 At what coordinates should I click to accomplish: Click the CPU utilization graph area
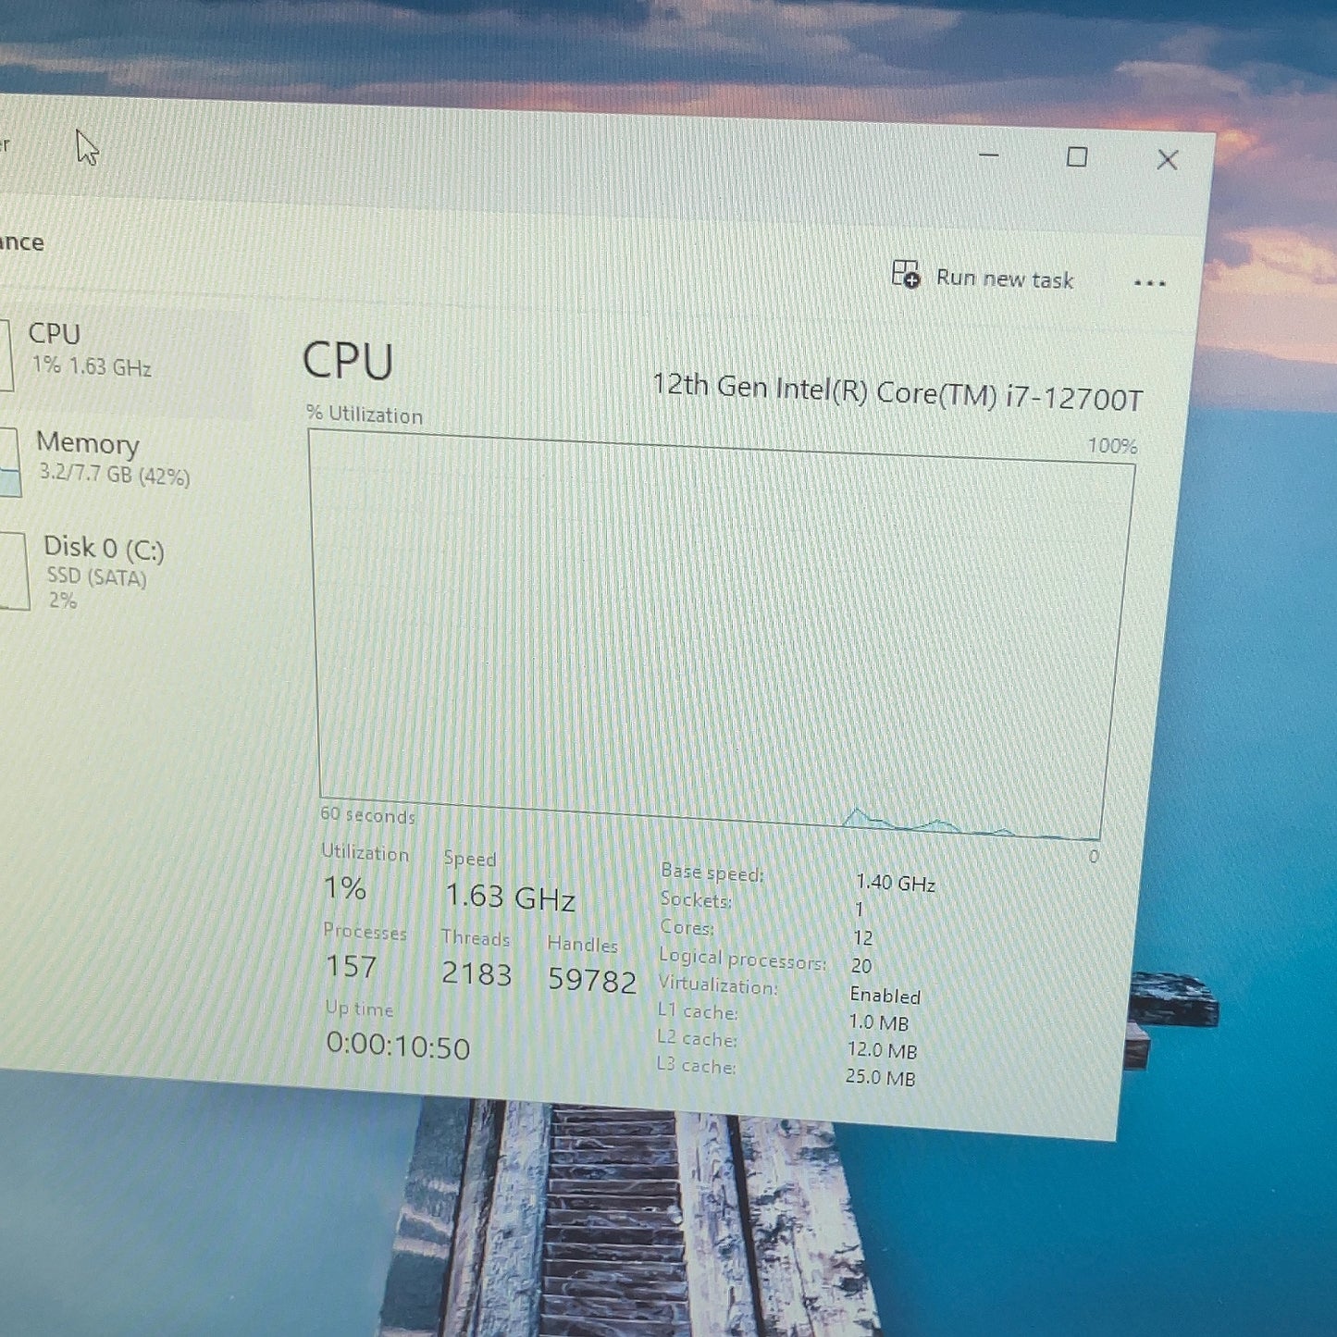[x=722, y=636]
